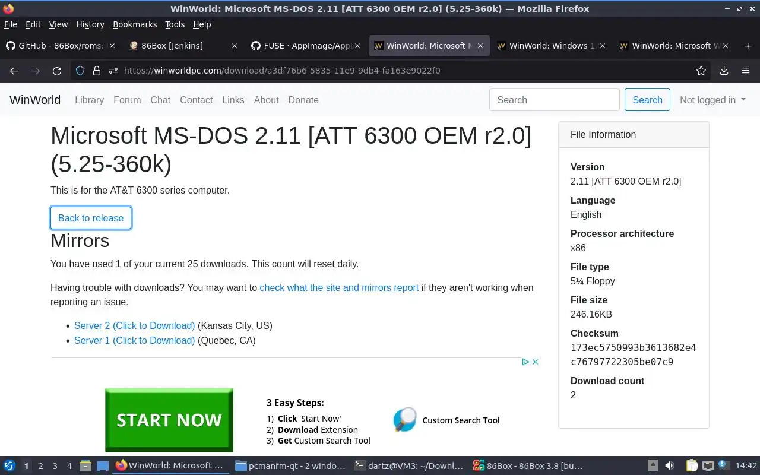Click the Firefox forward arrow button
The width and height of the screenshot is (760, 475).
point(36,71)
